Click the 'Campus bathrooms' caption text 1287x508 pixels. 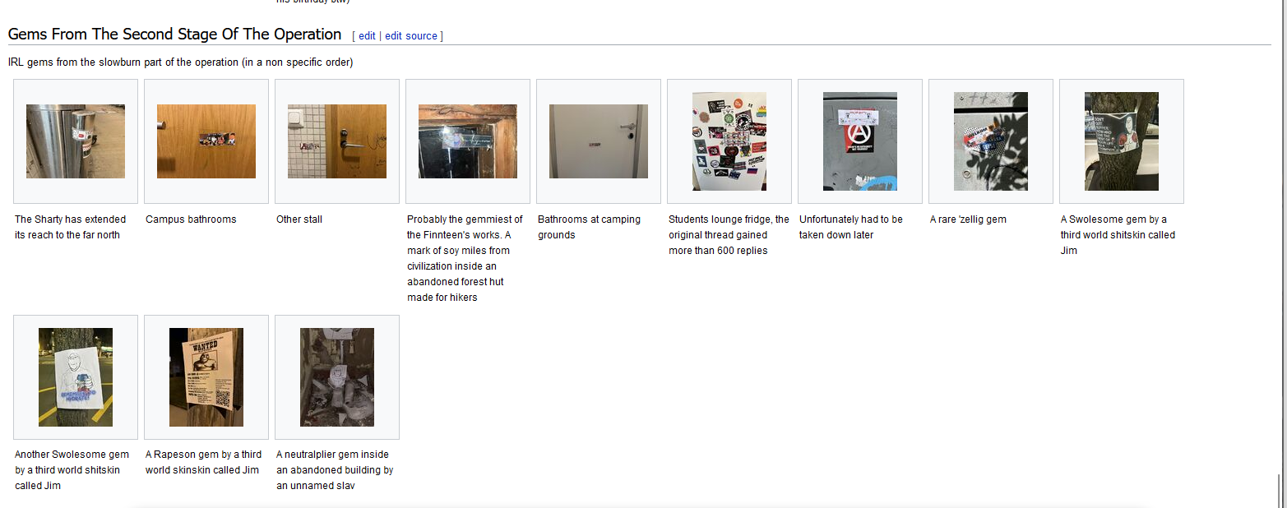coord(191,219)
